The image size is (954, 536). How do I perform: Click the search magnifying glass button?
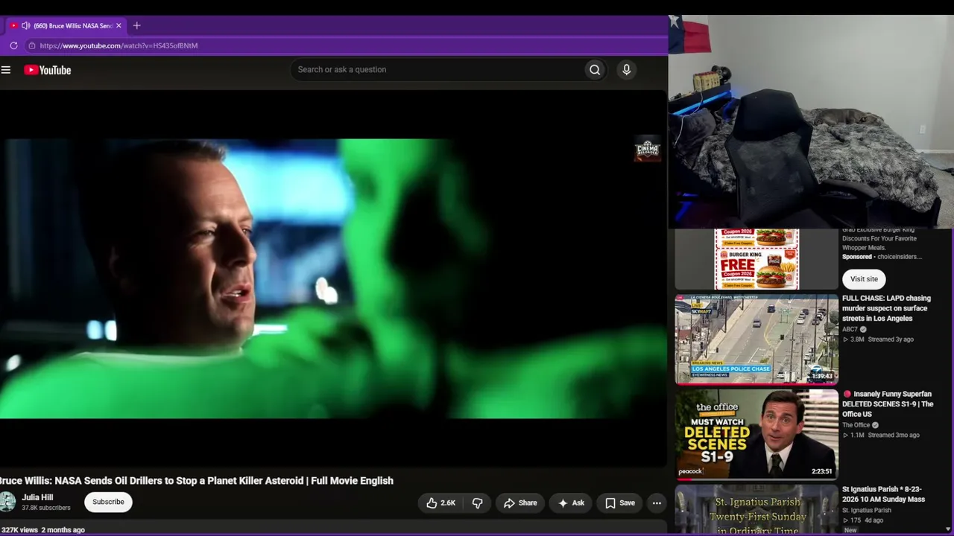(x=595, y=70)
